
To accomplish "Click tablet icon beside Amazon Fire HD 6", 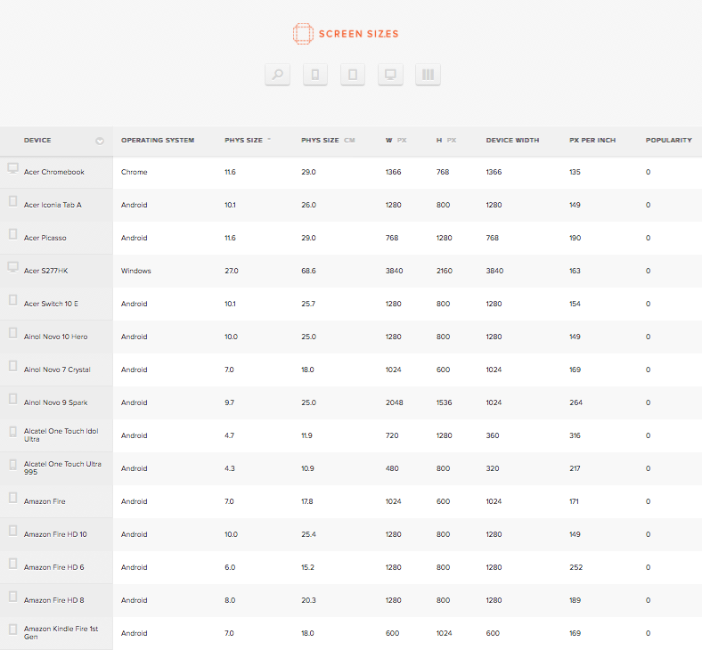I will (13, 565).
